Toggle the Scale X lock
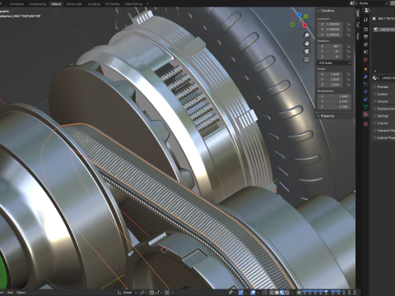 (x=348, y=74)
